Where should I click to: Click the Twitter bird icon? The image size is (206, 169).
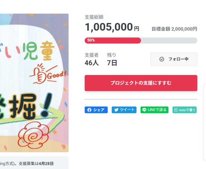pyautogui.click(x=116, y=110)
